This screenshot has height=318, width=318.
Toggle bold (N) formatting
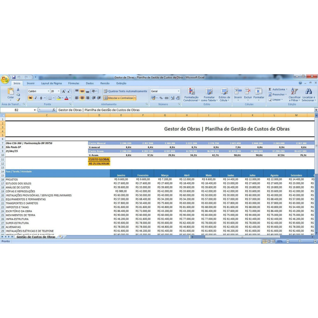click(x=30, y=98)
